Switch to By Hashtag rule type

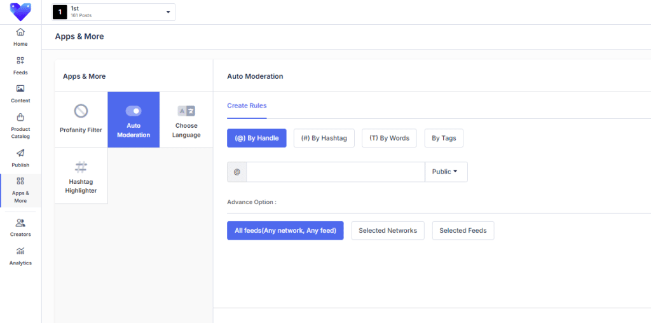[324, 138]
